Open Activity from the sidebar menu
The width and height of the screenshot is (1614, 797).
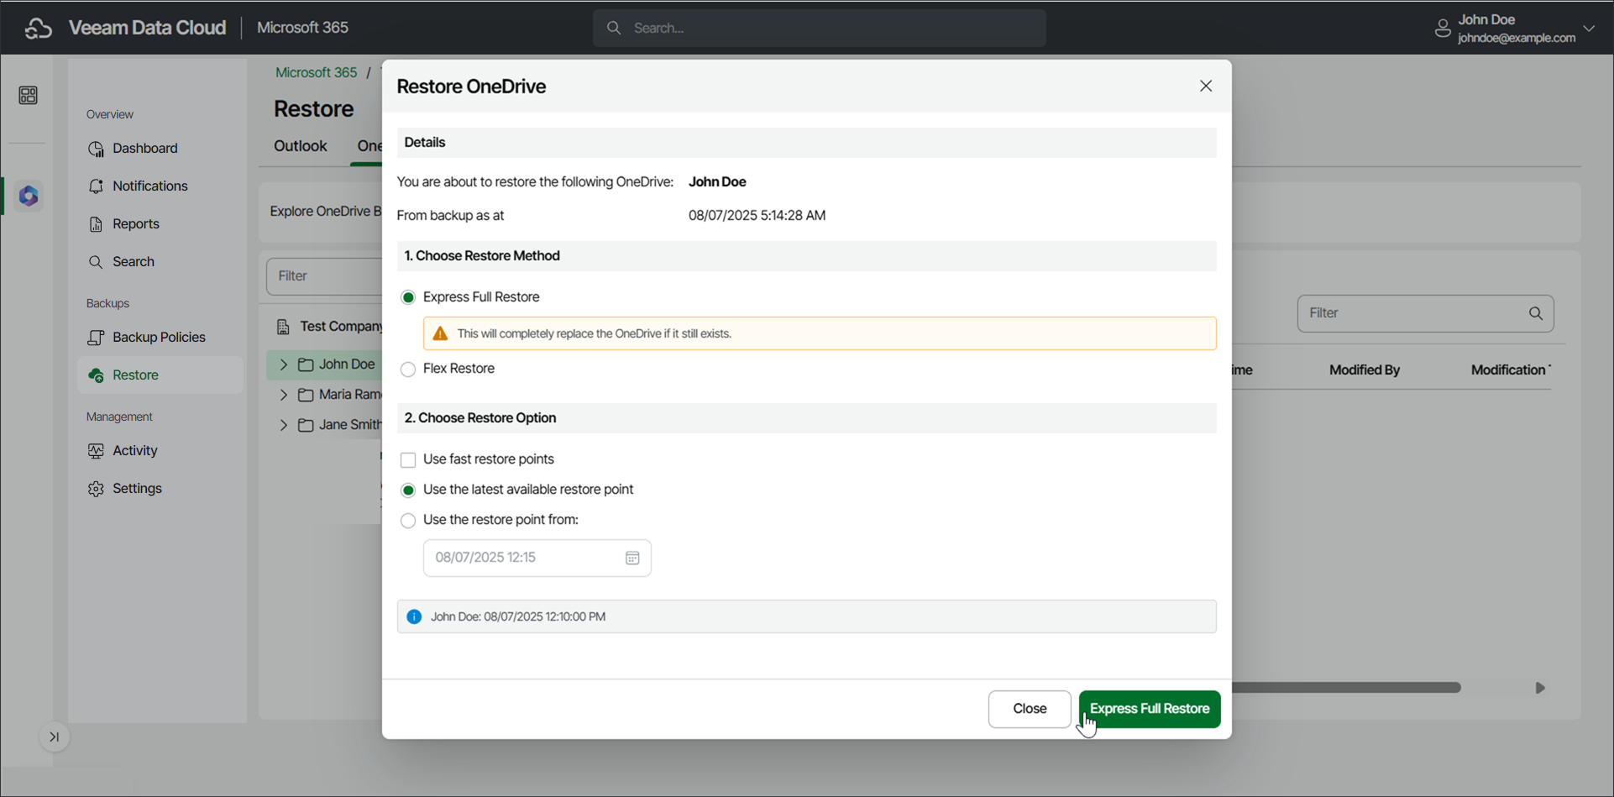[x=135, y=451]
